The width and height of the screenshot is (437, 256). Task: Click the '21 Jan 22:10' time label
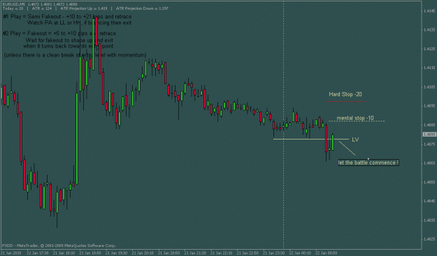pyautogui.click(x=221, y=253)
